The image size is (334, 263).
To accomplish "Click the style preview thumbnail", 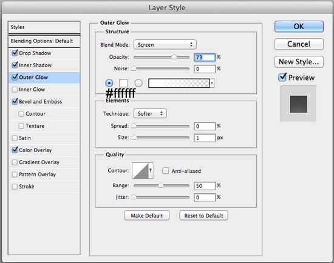I will [x=298, y=104].
